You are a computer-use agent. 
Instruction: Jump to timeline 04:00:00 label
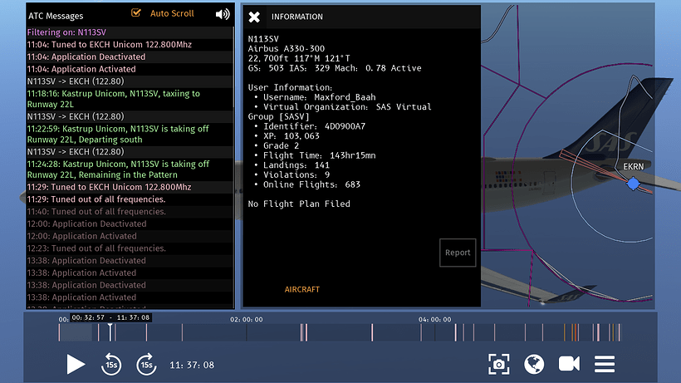pyautogui.click(x=434, y=320)
